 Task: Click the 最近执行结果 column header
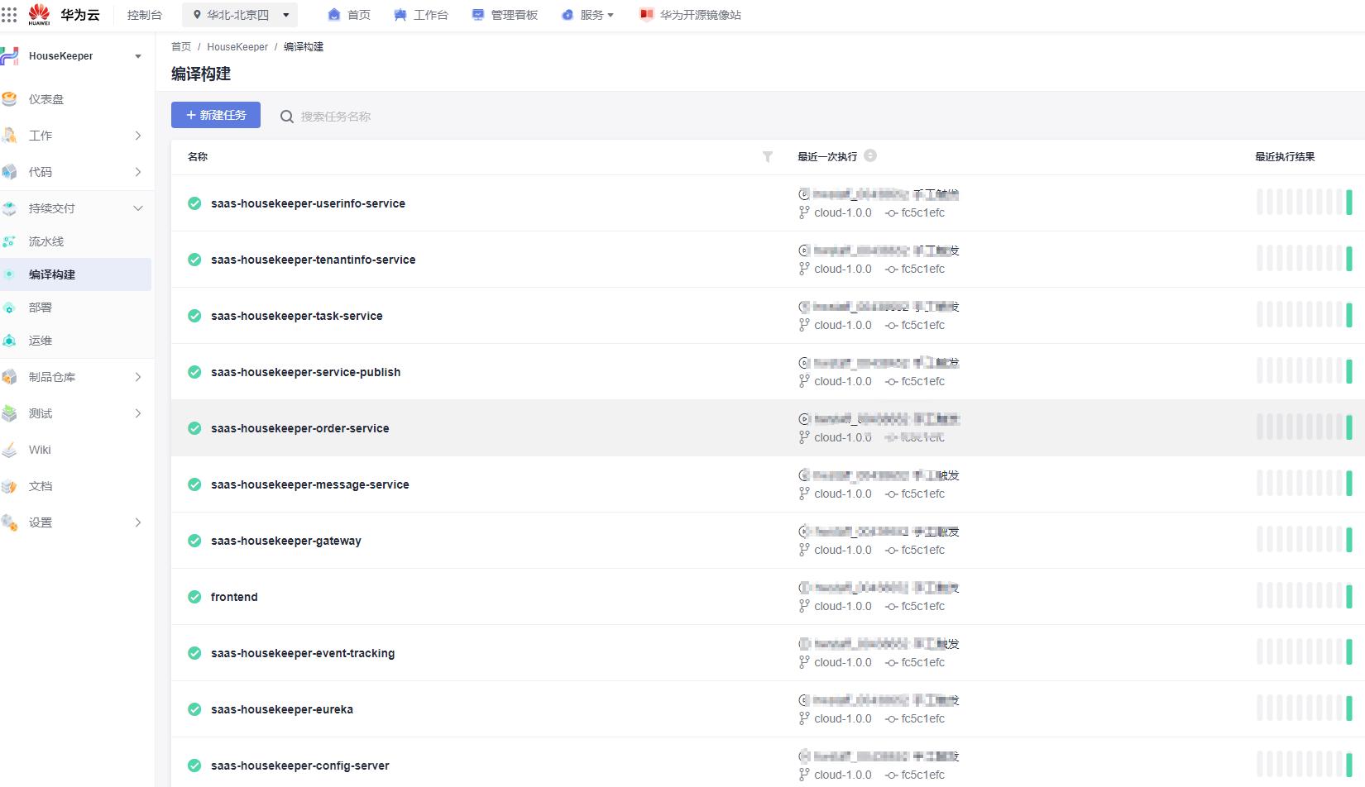click(1285, 156)
